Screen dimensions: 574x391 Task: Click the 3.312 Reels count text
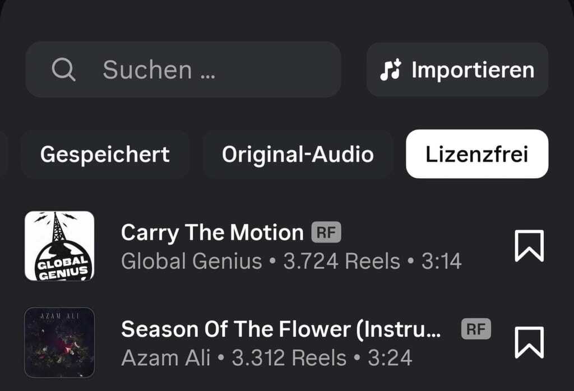point(290,357)
